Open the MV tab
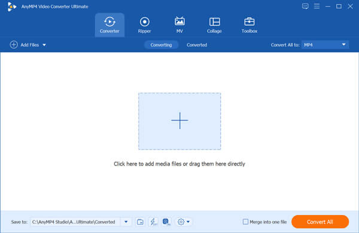The width and height of the screenshot is (359, 233). pyautogui.click(x=180, y=25)
